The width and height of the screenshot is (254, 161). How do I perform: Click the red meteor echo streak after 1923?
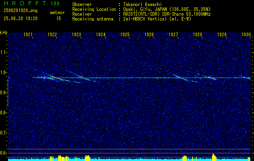click(84, 78)
